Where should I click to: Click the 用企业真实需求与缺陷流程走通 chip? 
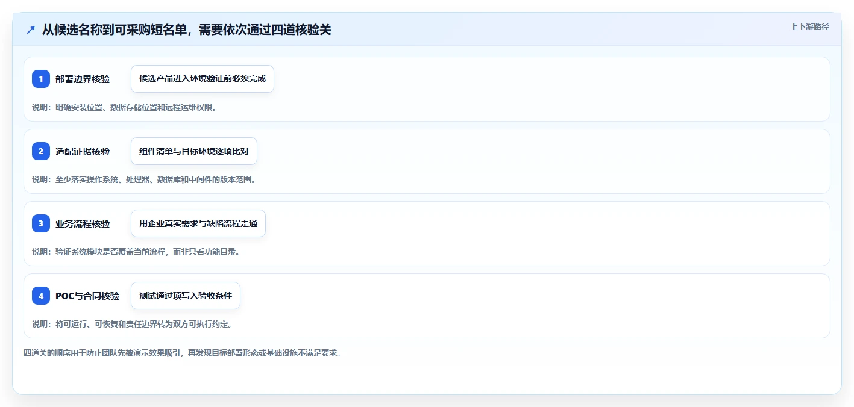click(198, 223)
